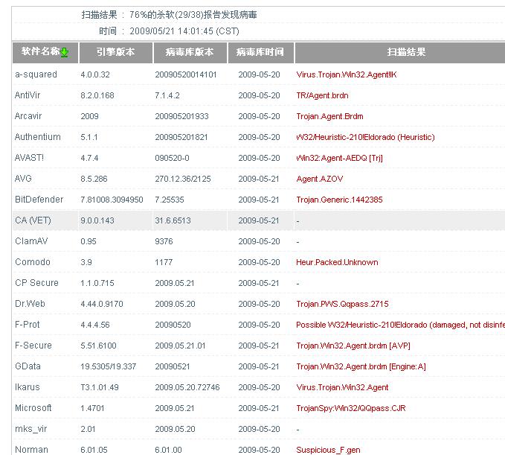Click engine version 5.51.6100
This screenshot has height=455, width=505.
(99, 346)
